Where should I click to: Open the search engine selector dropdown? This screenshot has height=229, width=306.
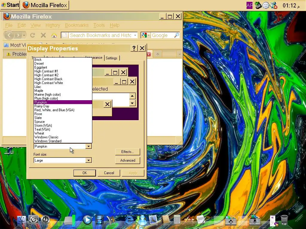click(x=149, y=35)
